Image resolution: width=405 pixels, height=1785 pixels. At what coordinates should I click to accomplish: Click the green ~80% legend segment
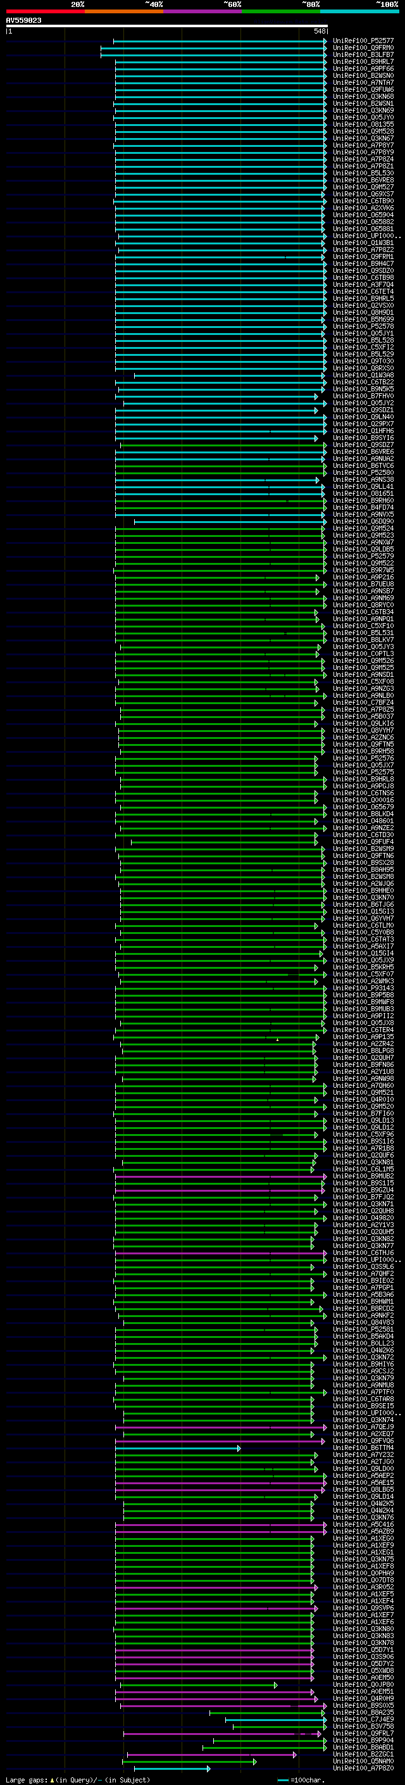click(x=281, y=11)
